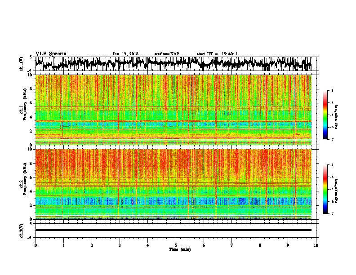Click time axis tick label "1"
The height and width of the screenshot is (275, 356).
63,245
